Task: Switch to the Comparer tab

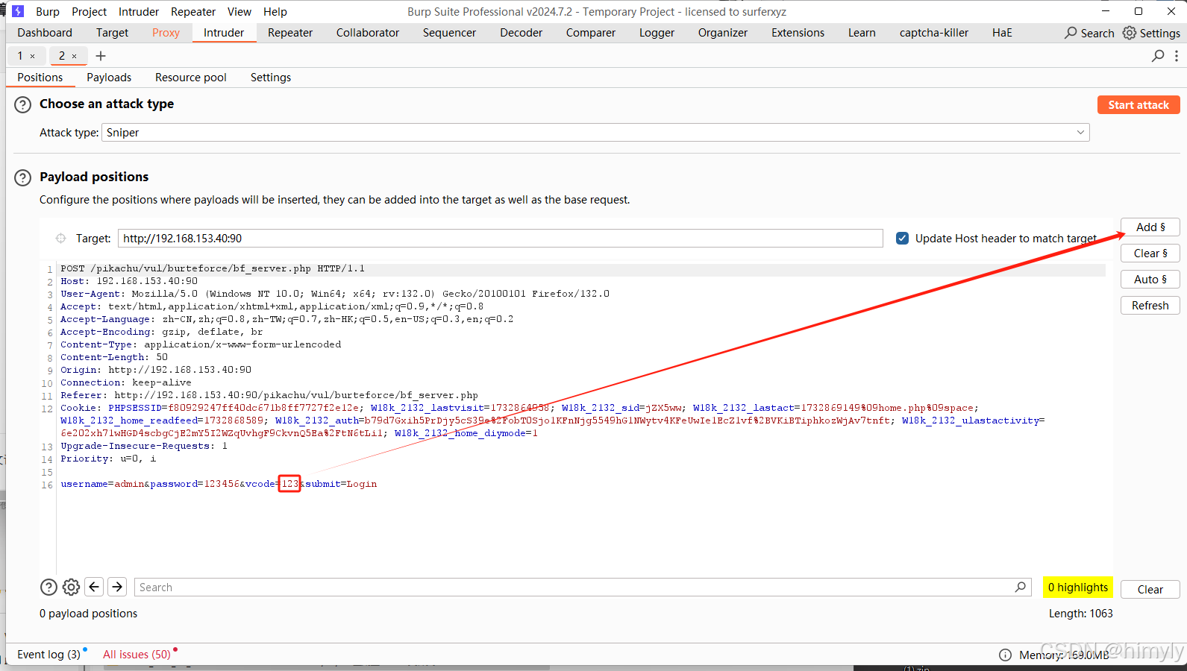Action: pyautogui.click(x=591, y=33)
